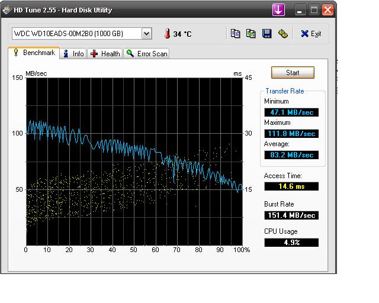Click the burst rate 151.4 MB/sec value

coord(291,215)
